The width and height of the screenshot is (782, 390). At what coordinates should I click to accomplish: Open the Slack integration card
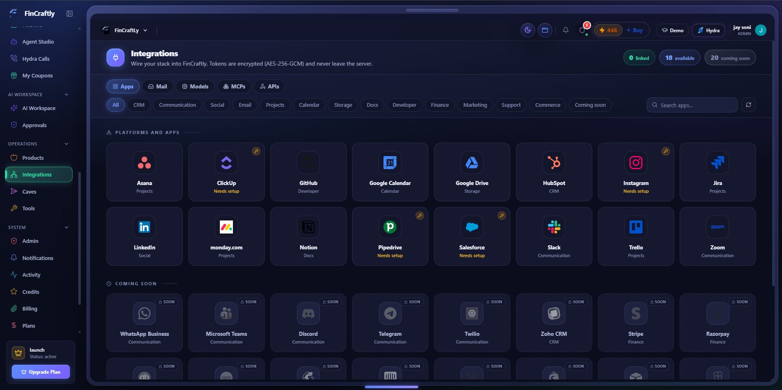coord(554,236)
